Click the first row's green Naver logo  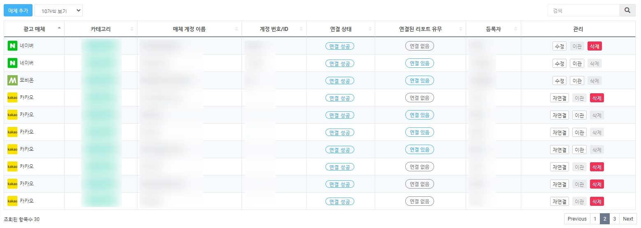pos(12,46)
